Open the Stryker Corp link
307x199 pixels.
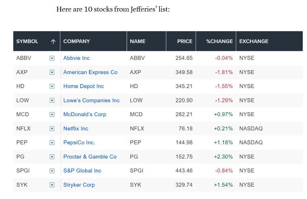(x=79, y=185)
